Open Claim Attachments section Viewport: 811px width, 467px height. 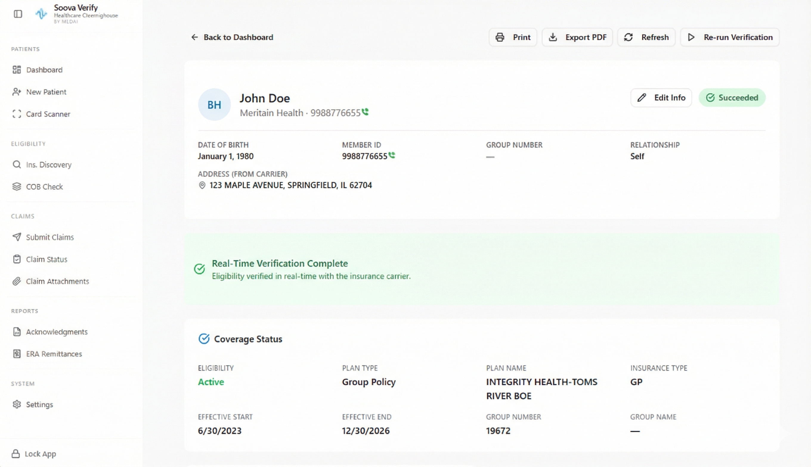click(x=57, y=281)
